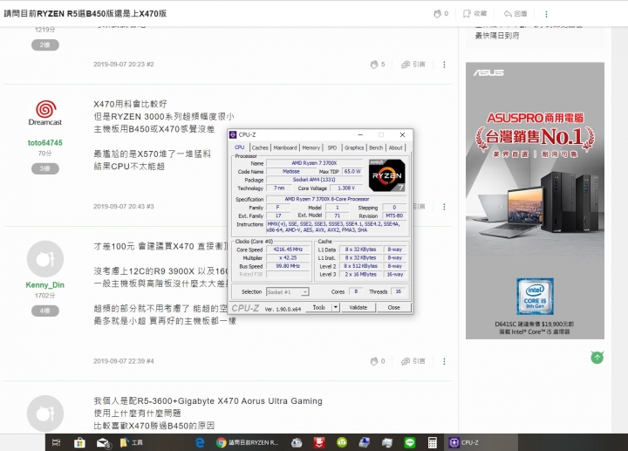Switch to the Bench tab in CPU-Z

pos(376,147)
